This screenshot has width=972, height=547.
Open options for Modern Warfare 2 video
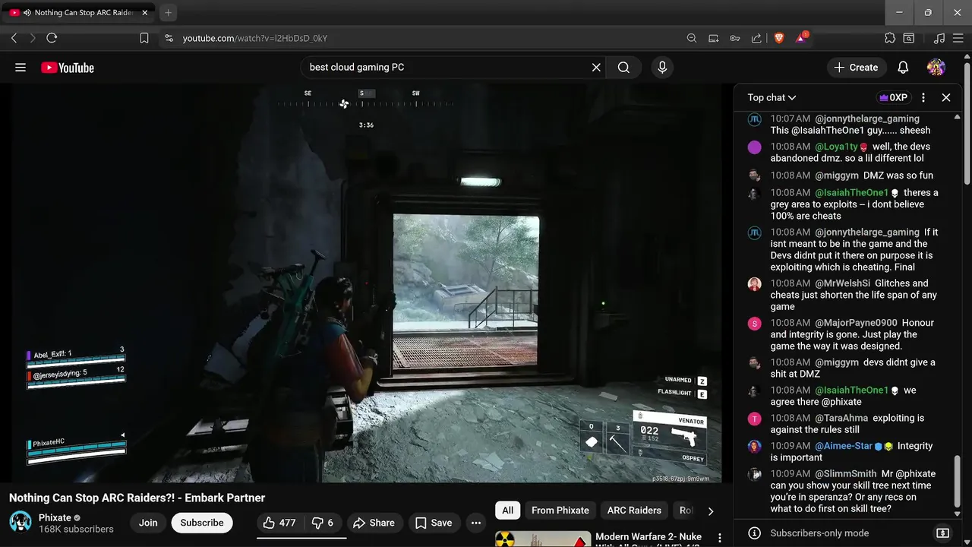pyautogui.click(x=719, y=539)
